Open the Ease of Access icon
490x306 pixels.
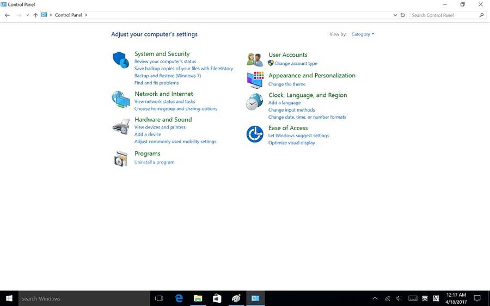tap(254, 134)
